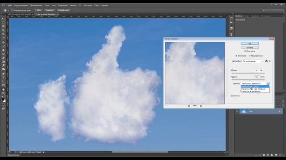This screenshot has height=160, width=286.
Task: Select the Расширенный radio button
Action: click(x=250, y=56)
